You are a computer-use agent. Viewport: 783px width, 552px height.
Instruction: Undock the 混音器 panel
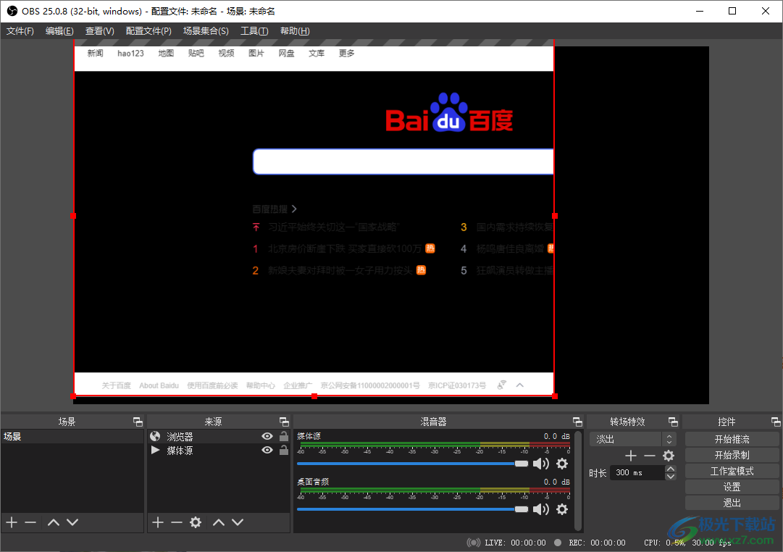click(577, 422)
